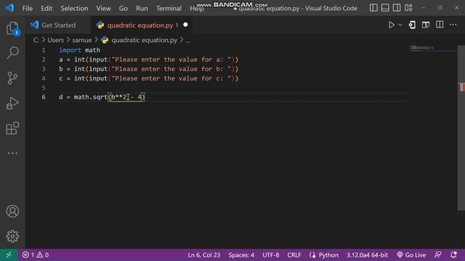Screen dimensions: 465x261
Task: Switch to the Get Started tab
Action: click(58, 25)
